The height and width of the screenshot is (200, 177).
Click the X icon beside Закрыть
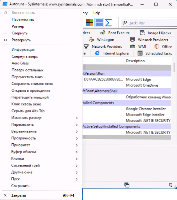coord(5,195)
